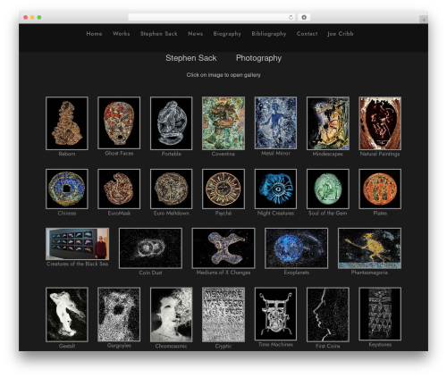The width and height of the screenshot is (447, 378).
Task: Open the News page
Action: point(196,34)
